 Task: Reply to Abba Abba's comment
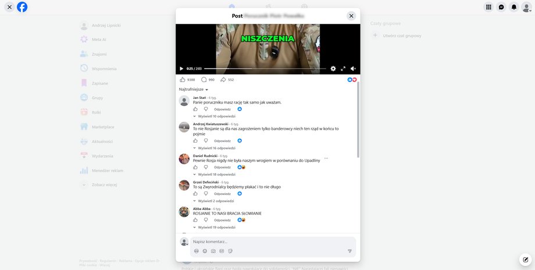[222, 220]
